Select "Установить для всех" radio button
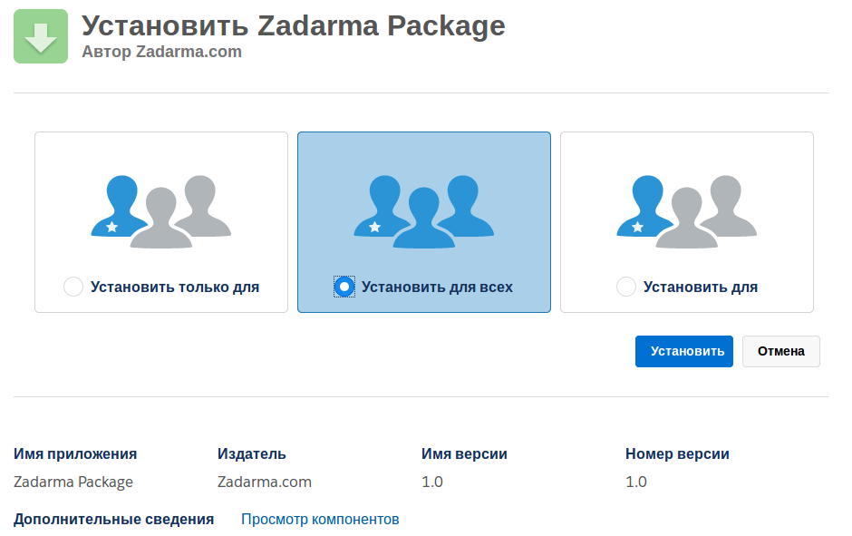Image resolution: width=852 pixels, height=536 pixels. [344, 287]
